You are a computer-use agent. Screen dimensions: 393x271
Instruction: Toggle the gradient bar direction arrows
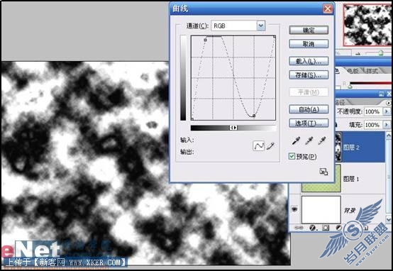point(233,128)
